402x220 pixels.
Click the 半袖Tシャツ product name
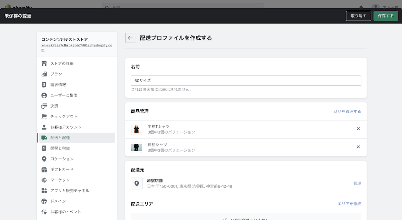(x=158, y=126)
